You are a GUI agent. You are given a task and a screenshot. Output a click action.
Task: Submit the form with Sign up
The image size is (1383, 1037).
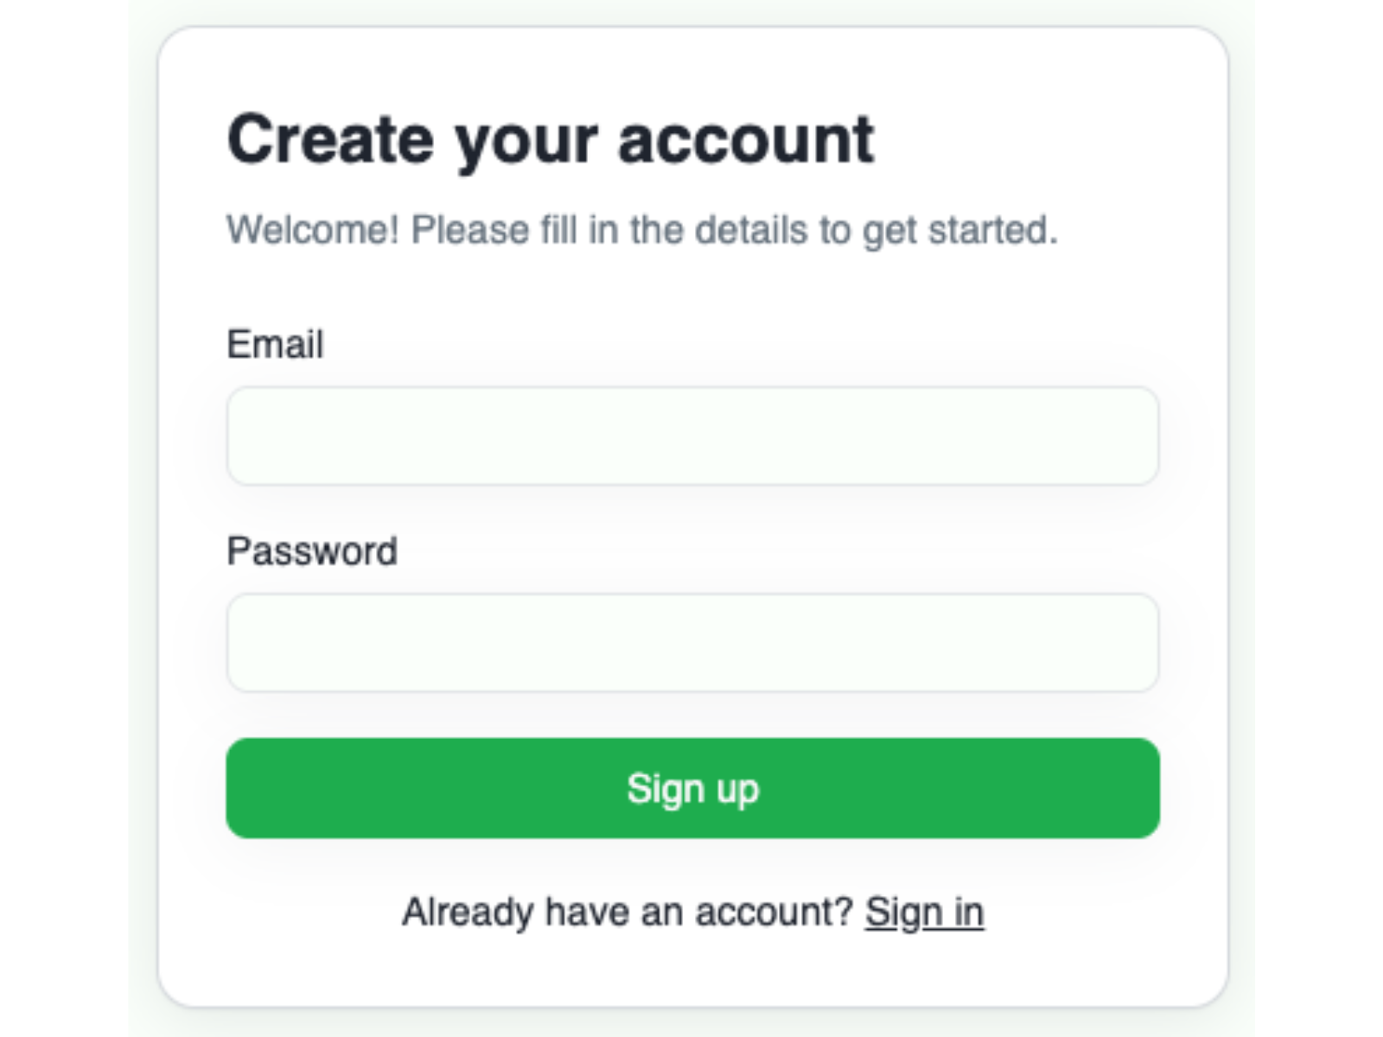coord(691,788)
